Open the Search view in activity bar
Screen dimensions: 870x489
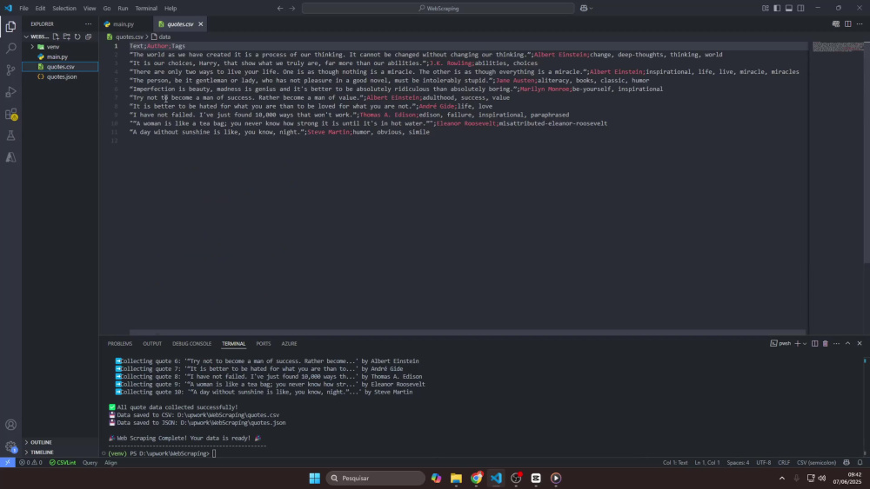click(10, 48)
